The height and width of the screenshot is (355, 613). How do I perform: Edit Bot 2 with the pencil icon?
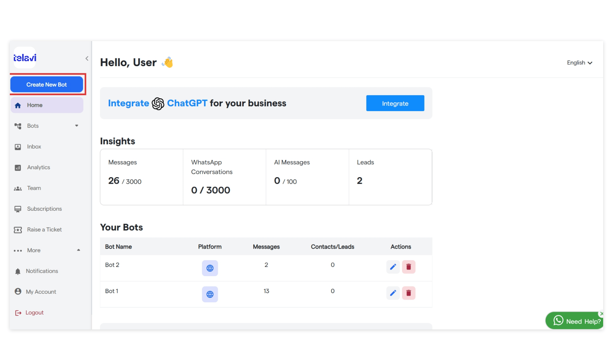tap(393, 267)
